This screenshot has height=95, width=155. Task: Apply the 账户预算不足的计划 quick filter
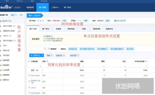(87, 49)
